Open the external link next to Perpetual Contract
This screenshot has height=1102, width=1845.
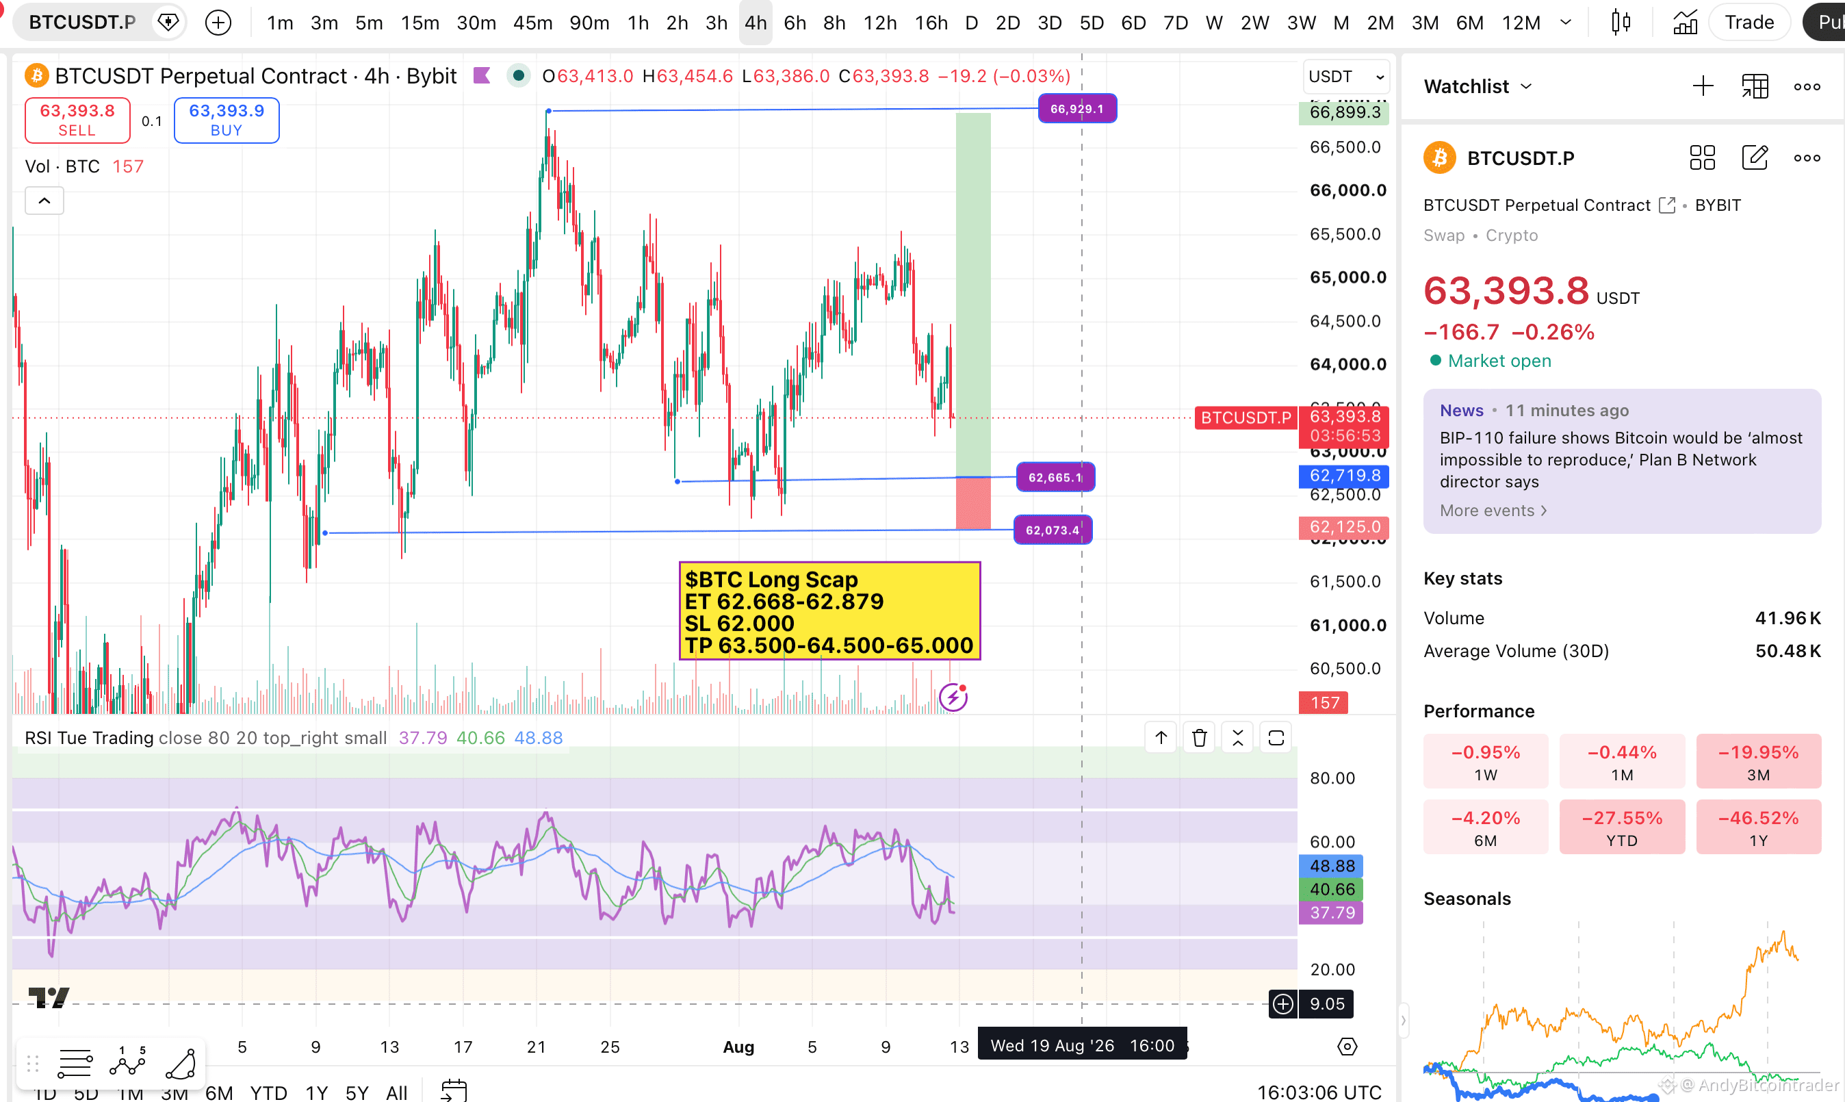pyautogui.click(x=1667, y=205)
